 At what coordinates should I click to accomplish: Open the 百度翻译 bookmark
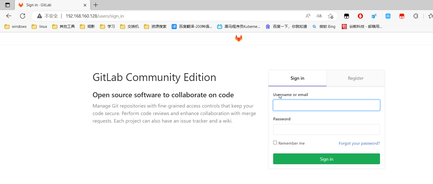click(x=192, y=27)
